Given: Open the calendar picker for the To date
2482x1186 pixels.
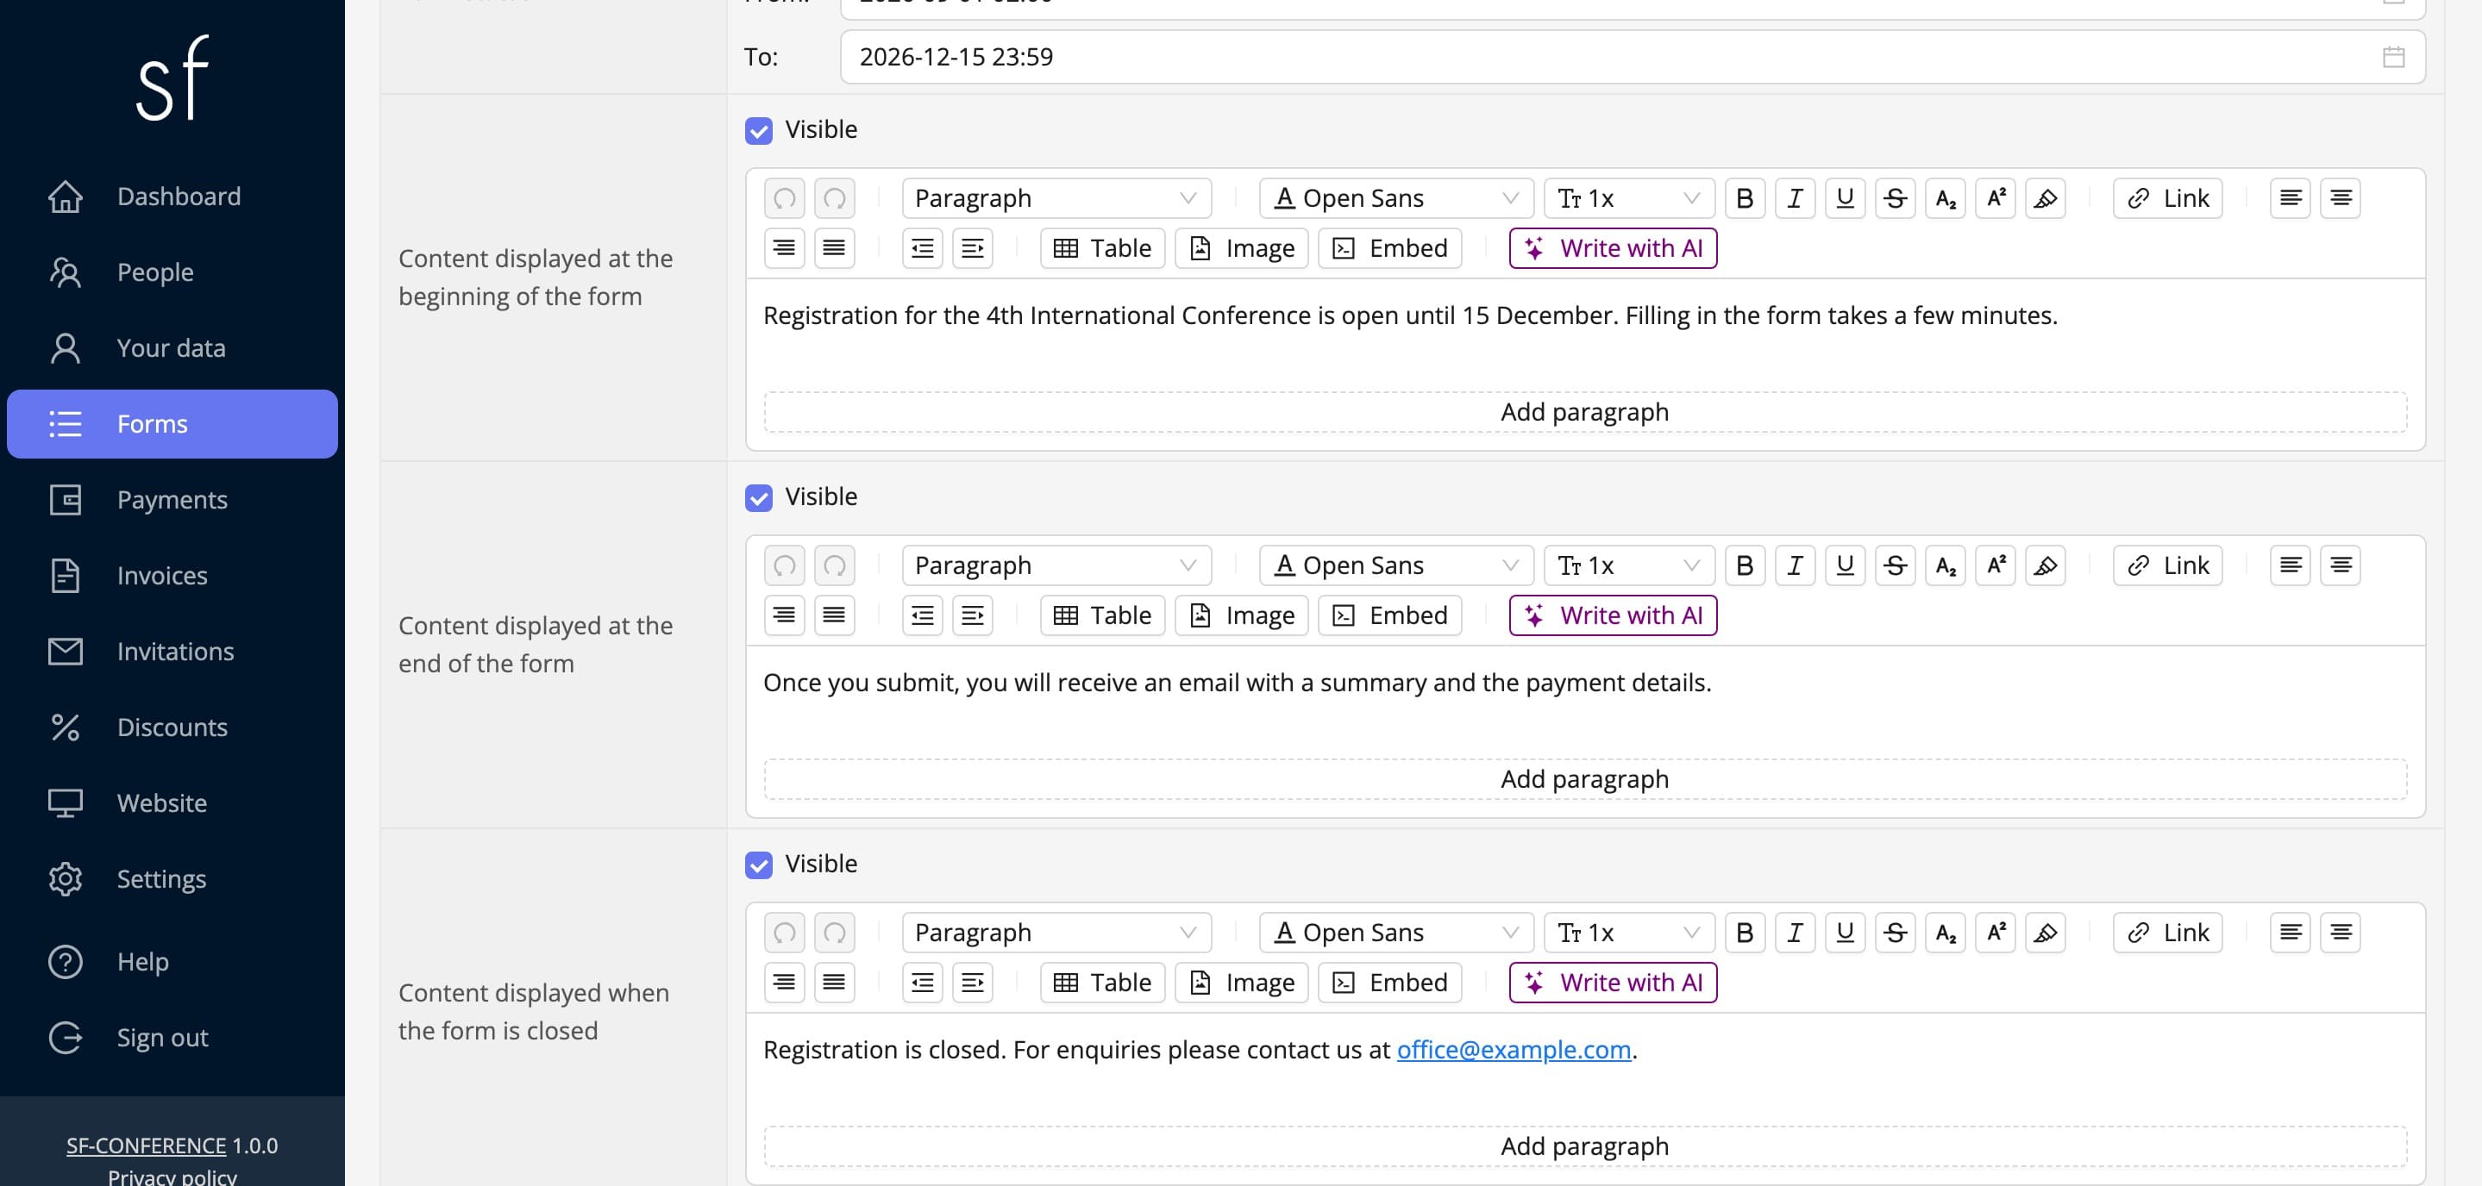Looking at the screenshot, I should click(2393, 57).
